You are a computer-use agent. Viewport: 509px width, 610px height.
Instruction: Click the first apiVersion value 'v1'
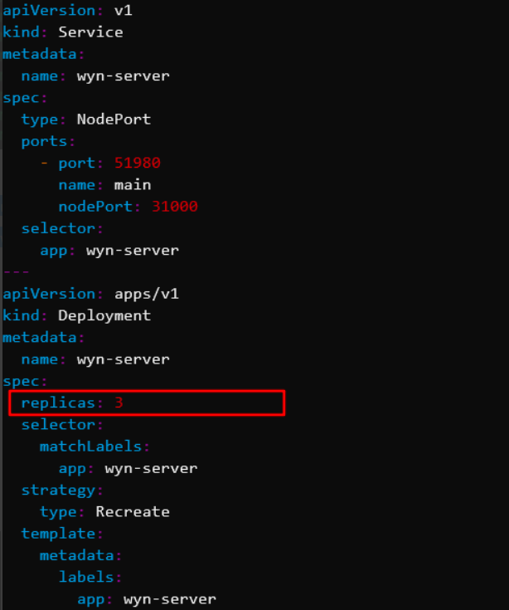pos(124,11)
